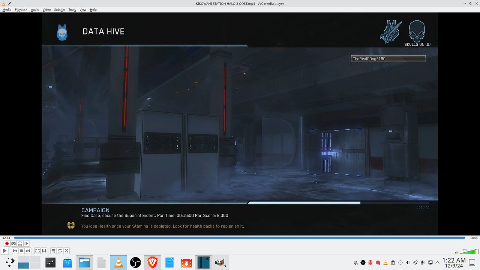The width and height of the screenshot is (480, 270).
Task: Open Dolphin file manager in taskbar
Action: point(84,262)
